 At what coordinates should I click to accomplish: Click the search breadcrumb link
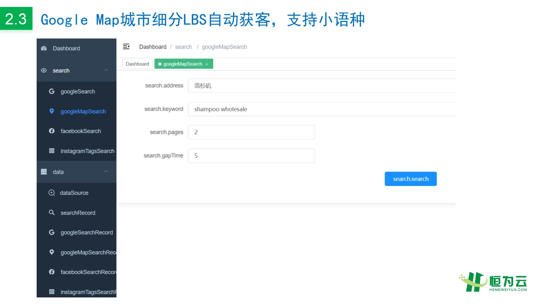(x=184, y=47)
